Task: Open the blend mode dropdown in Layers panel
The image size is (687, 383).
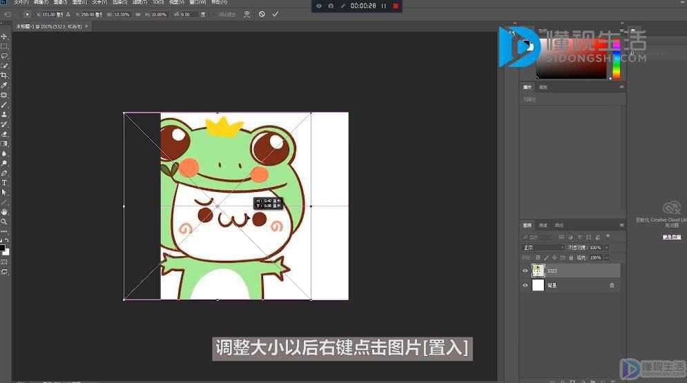Action: tap(543, 248)
